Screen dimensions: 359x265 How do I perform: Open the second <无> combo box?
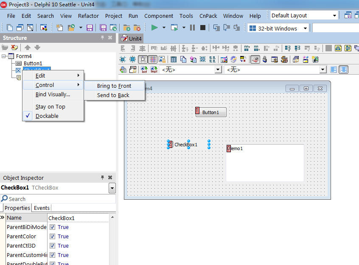click(323, 70)
